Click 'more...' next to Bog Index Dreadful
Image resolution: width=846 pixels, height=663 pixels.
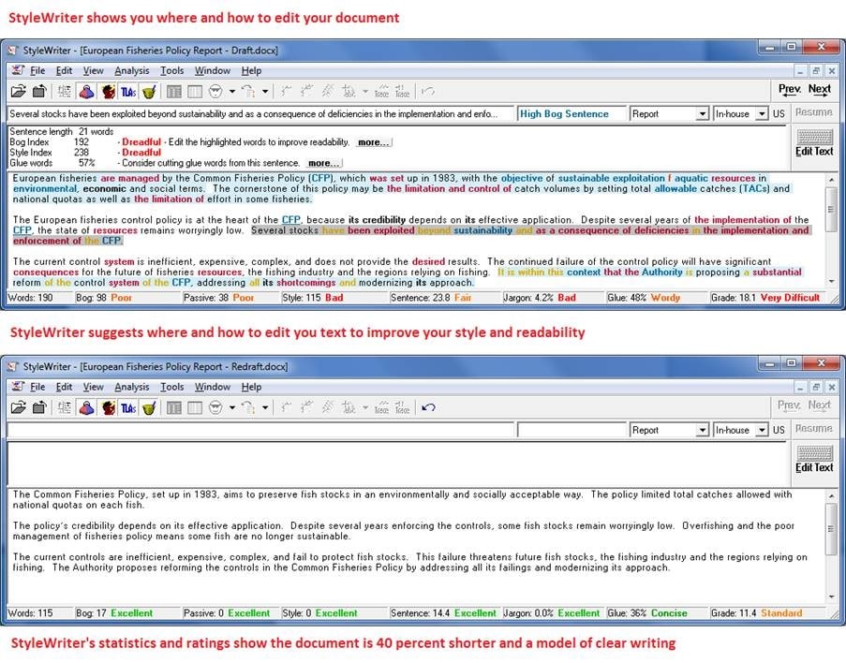point(374,142)
